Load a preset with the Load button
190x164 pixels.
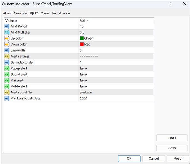click(x=172, y=138)
